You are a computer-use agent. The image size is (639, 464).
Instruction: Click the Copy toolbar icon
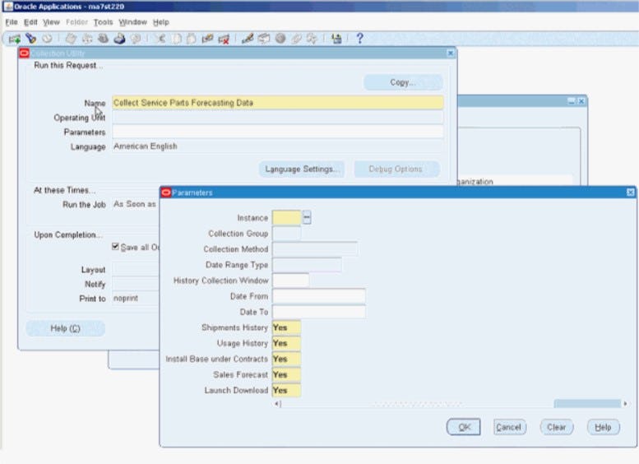point(177,39)
